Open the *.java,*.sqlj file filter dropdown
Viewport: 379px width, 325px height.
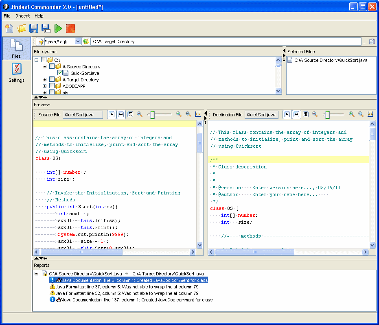(x=78, y=41)
